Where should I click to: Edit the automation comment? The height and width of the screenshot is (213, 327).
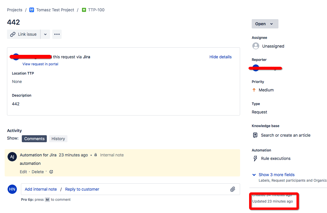point(23,172)
